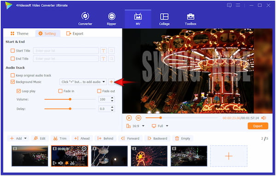Open effects star icon on selected clip
This screenshot has height=176, width=276.
(67, 163)
